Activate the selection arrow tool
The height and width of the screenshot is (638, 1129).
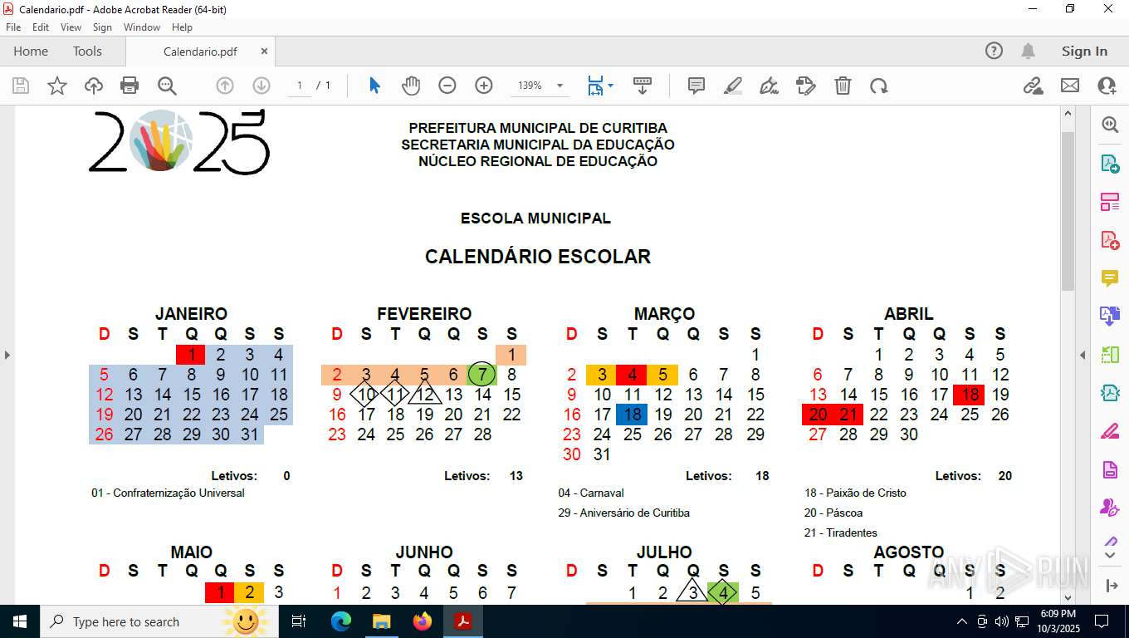(374, 86)
